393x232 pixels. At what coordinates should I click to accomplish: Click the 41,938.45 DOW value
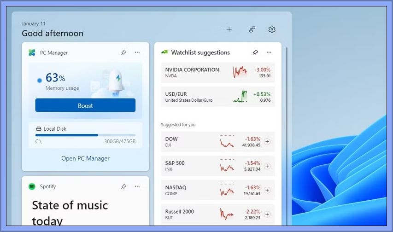coord(251,145)
